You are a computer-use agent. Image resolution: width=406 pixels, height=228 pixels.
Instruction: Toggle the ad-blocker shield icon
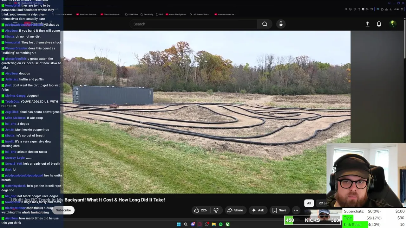point(363,9)
